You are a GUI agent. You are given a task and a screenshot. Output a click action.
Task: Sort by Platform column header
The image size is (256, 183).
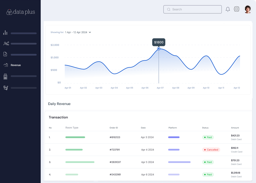tap(173, 128)
